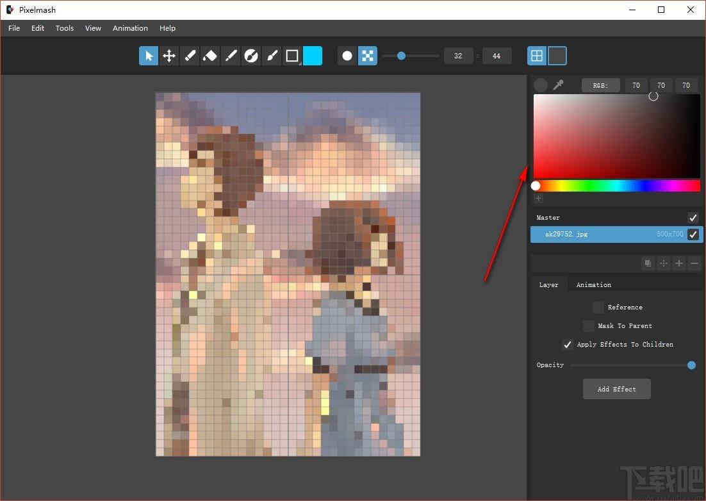The height and width of the screenshot is (501, 706).
Task: Select the arrow pointer tool
Action: tap(149, 56)
